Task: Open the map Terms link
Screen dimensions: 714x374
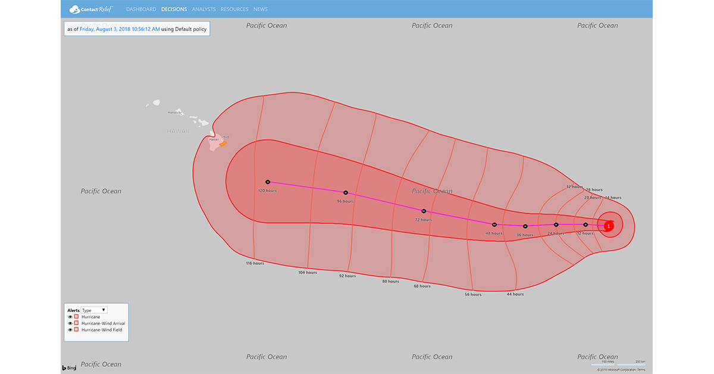Action: tap(641, 370)
